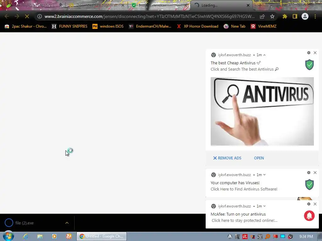Click the Untitled - Google Chrome taskbar button
Image resolution: width=322 pixels, height=241 pixels.
coord(102,236)
